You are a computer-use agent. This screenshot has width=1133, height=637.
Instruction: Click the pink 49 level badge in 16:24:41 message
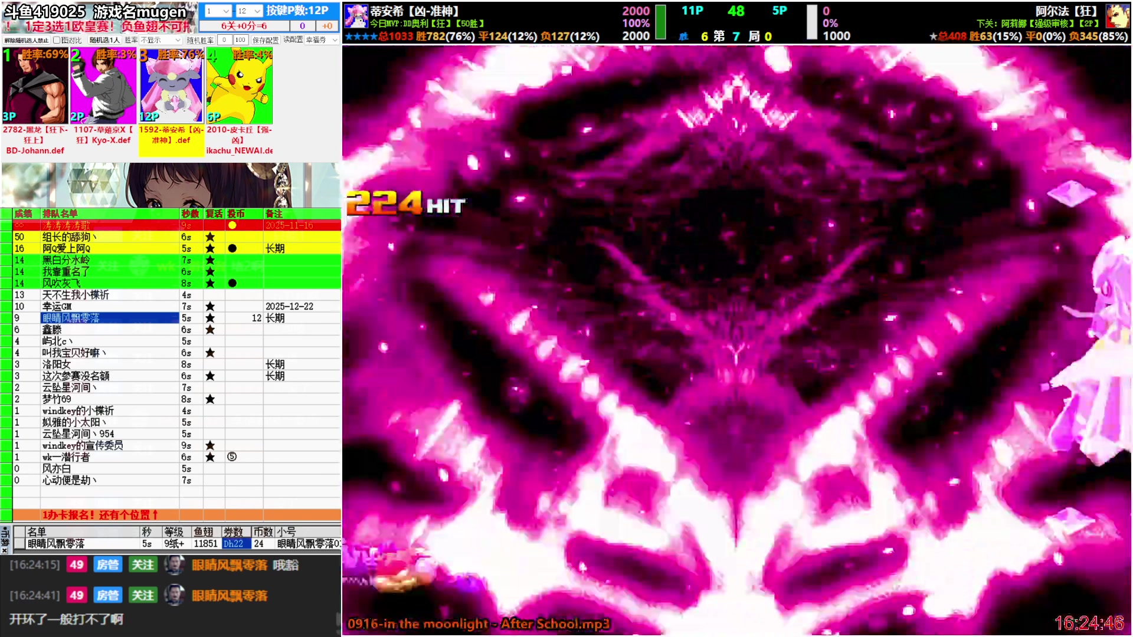point(77,595)
